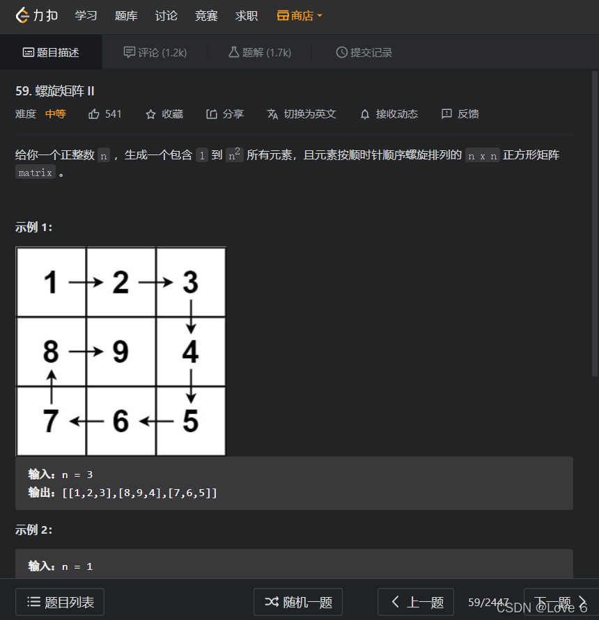Click the difficulty label 中等
This screenshot has height=620, width=599.
[56, 114]
